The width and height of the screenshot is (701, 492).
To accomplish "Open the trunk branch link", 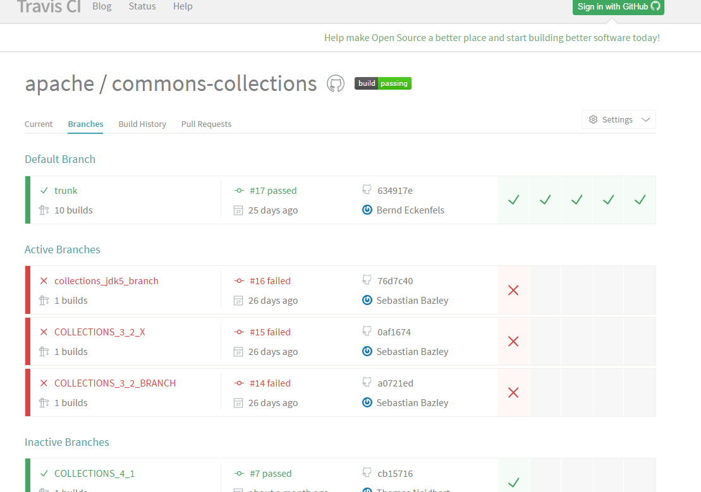I will 66,190.
